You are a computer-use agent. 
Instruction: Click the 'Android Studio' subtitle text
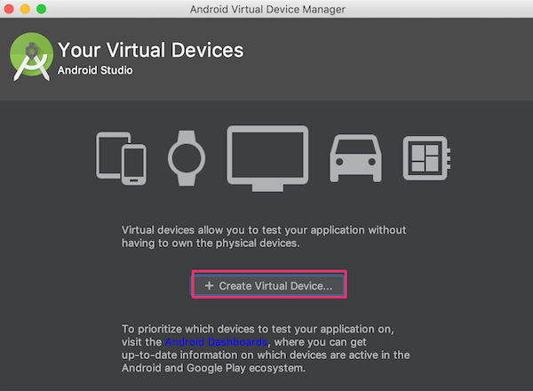pos(95,70)
